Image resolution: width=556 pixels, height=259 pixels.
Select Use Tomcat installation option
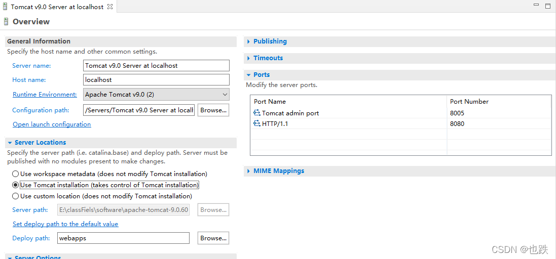pyautogui.click(x=15, y=185)
